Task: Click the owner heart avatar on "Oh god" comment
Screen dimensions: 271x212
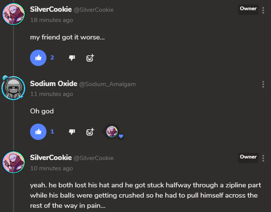Action: (112, 132)
